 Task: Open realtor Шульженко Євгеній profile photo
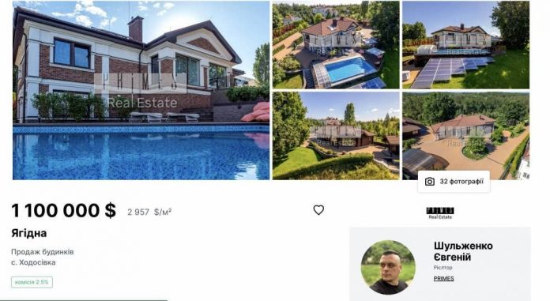point(388,267)
